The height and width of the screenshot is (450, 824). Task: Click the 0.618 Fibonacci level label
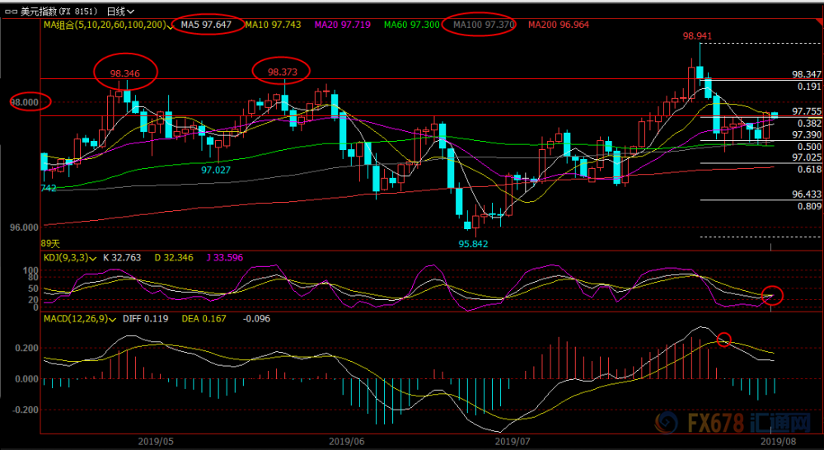tap(809, 169)
